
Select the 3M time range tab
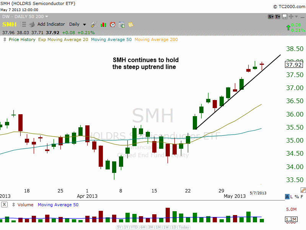pyautogui.click(x=150, y=227)
